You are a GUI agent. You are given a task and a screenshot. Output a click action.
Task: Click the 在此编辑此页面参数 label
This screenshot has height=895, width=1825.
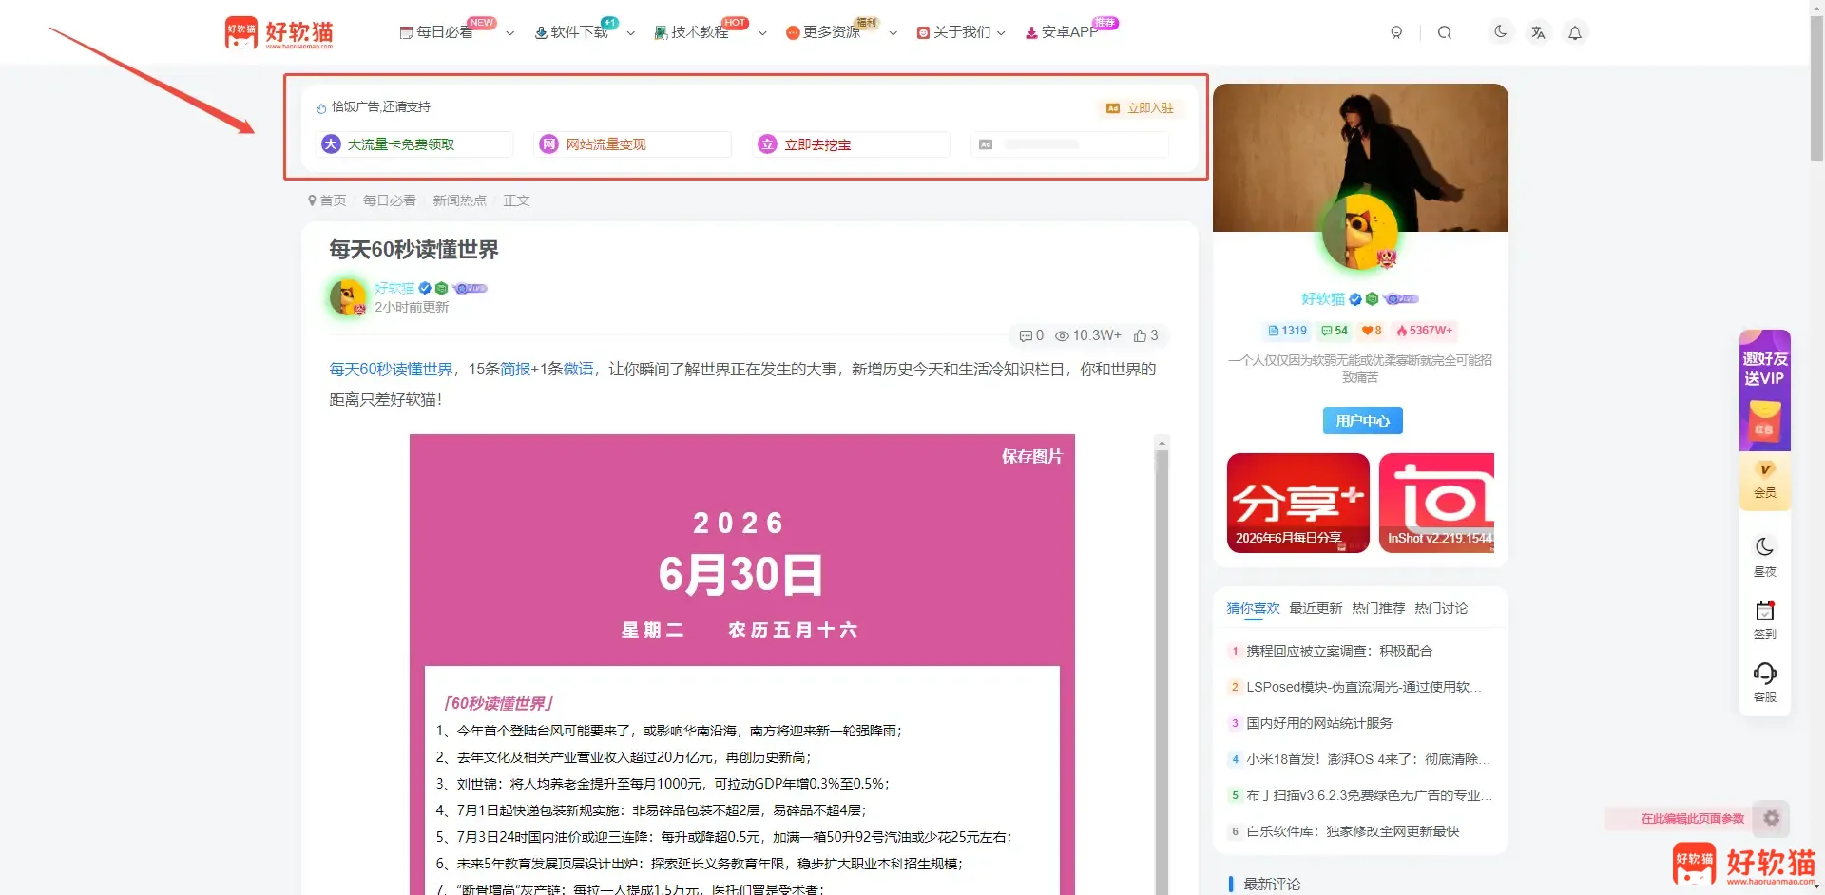1692,819
